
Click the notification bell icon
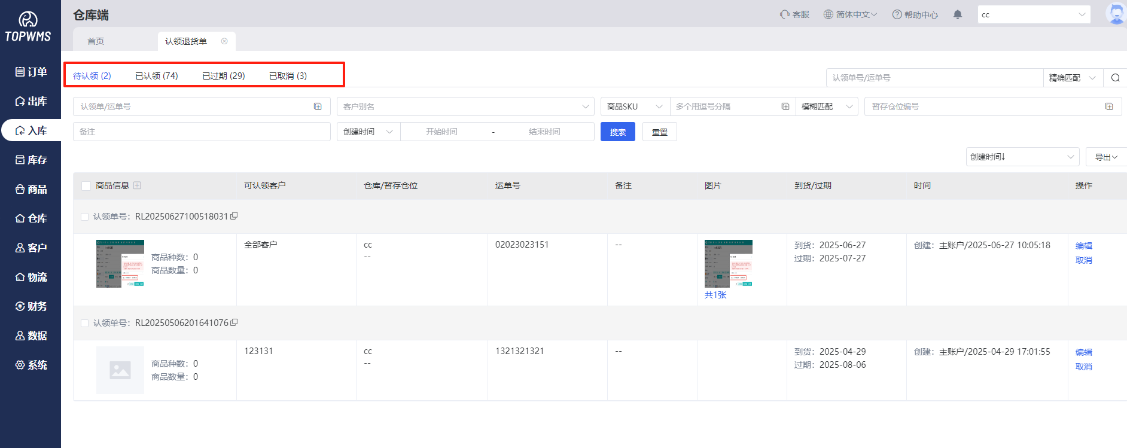tap(957, 14)
